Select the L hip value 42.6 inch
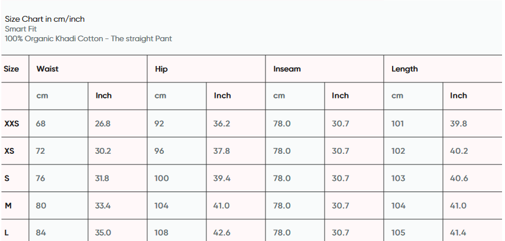The width and height of the screenshot is (505, 241). click(x=222, y=233)
